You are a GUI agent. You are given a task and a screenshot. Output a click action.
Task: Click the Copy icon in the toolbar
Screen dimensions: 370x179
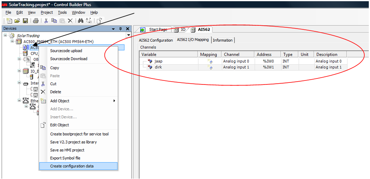coord(54,21)
